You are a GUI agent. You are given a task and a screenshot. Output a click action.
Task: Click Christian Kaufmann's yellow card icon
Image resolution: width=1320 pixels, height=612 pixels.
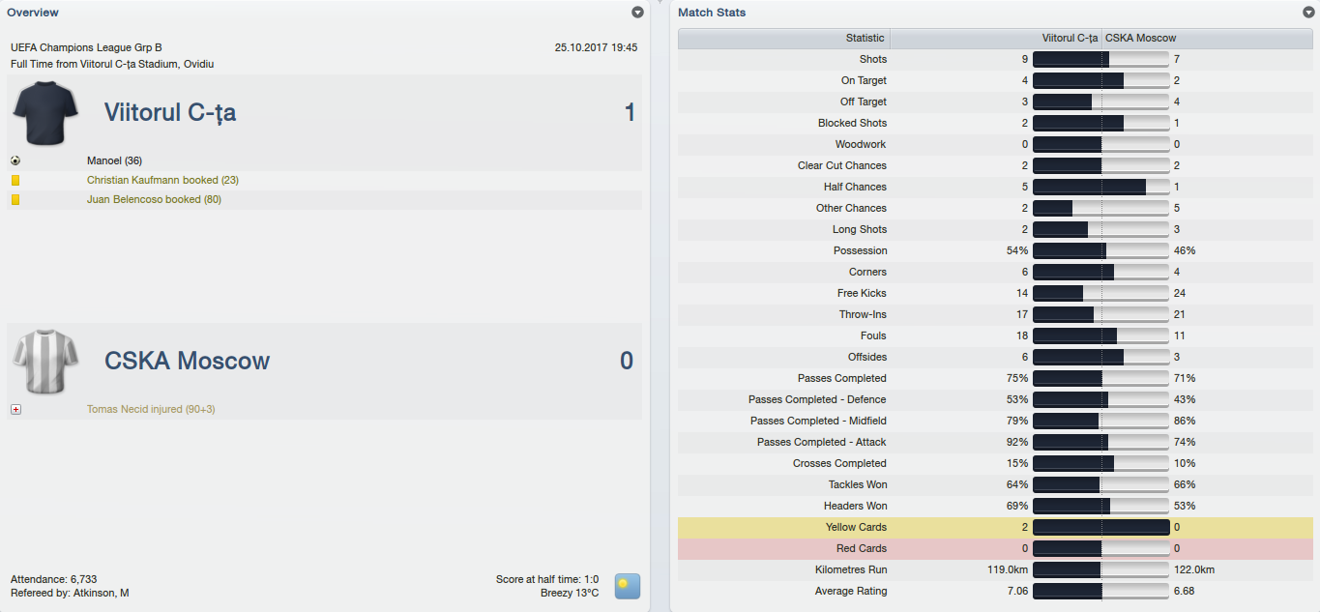[15, 180]
